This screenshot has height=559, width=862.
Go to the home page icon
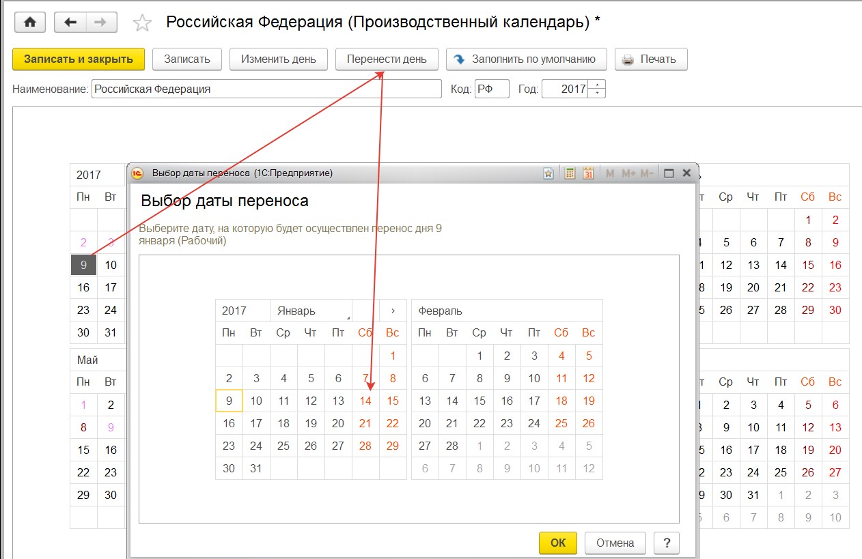(29, 23)
